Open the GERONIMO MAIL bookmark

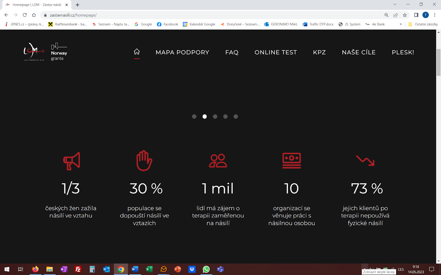click(281, 24)
